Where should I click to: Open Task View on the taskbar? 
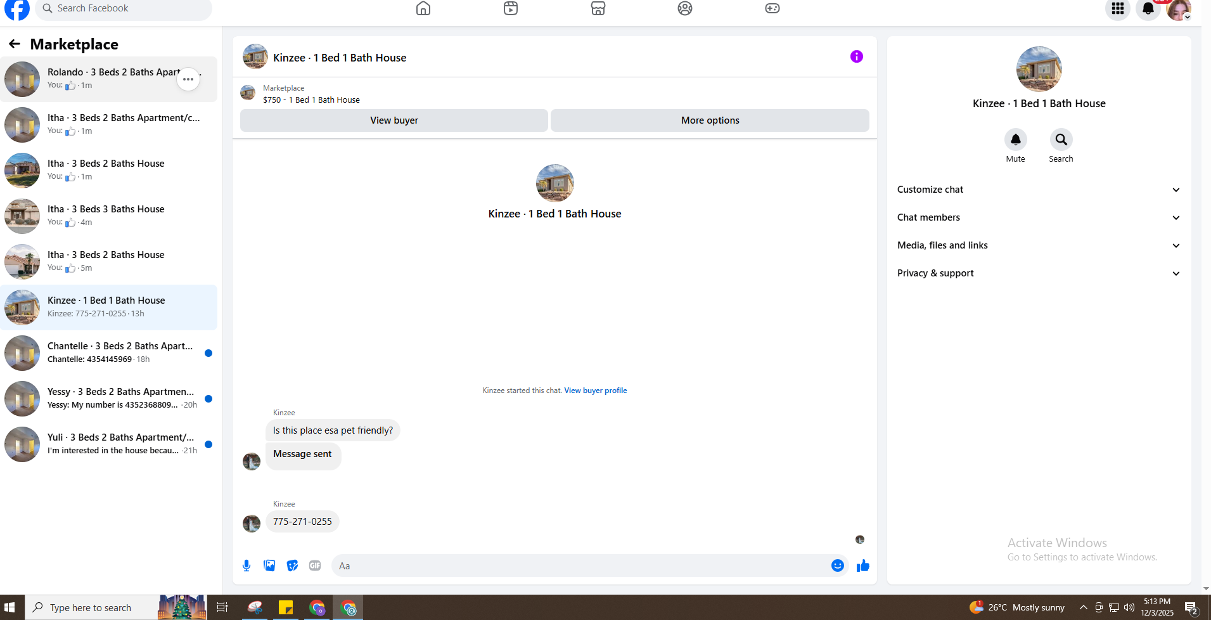pyautogui.click(x=222, y=607)
